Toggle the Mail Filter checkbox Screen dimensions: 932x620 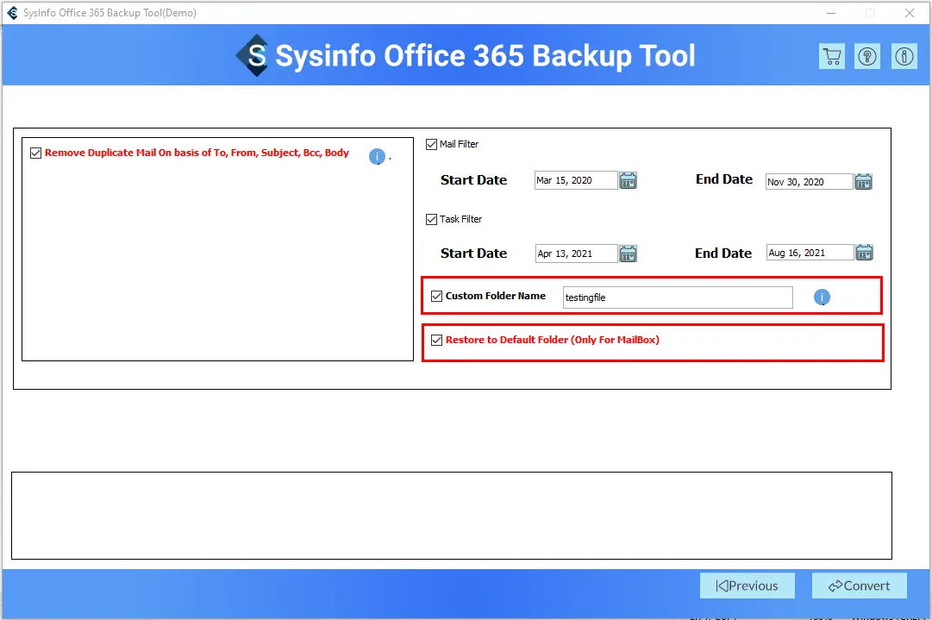click(x=432, y=145)
